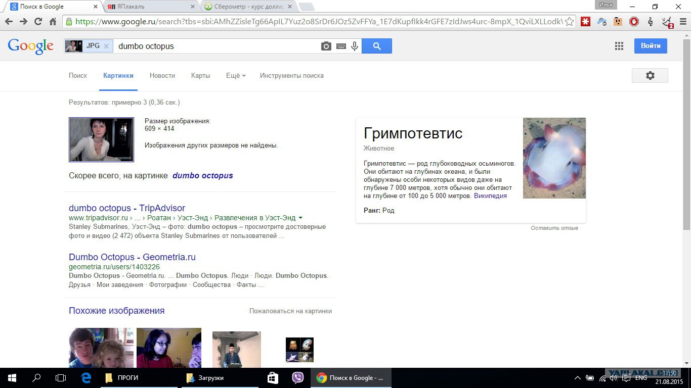Screen dimensions: 691x388
Task: Open the red stop-hand ad blocker
Action: click(x=634, y=22)
